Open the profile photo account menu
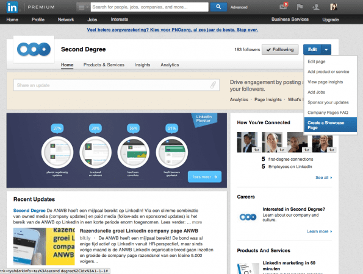The width and height of the screenshot is (363, 274). pyautogui.click(x=333, y=7)
